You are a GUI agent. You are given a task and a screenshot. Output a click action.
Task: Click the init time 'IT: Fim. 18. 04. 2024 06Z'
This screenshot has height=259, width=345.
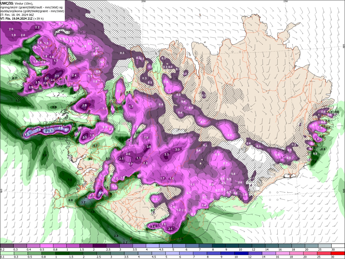coord(17,15)
